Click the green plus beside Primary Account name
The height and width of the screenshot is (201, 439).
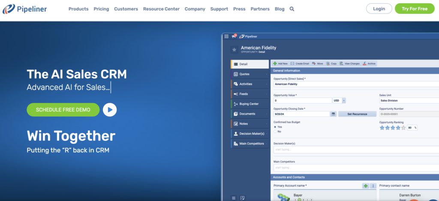pos(365,186)
